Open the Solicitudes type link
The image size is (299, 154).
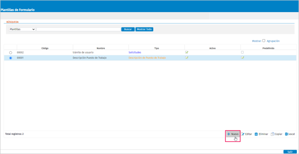pos(135,52)
